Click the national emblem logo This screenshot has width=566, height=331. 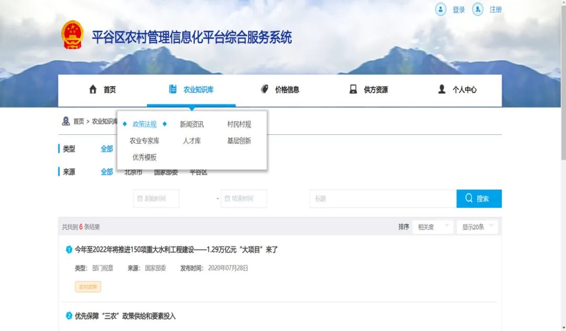[72, 35]
